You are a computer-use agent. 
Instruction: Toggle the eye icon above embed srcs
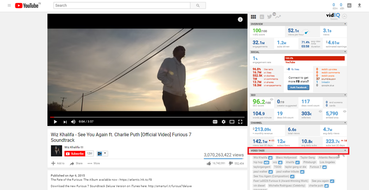(x=344, y=111)
